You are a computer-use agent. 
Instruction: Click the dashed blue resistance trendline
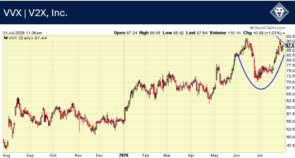283,42
